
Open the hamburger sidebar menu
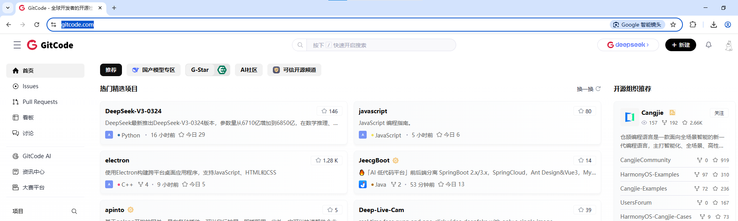click(x=17, y=45)
